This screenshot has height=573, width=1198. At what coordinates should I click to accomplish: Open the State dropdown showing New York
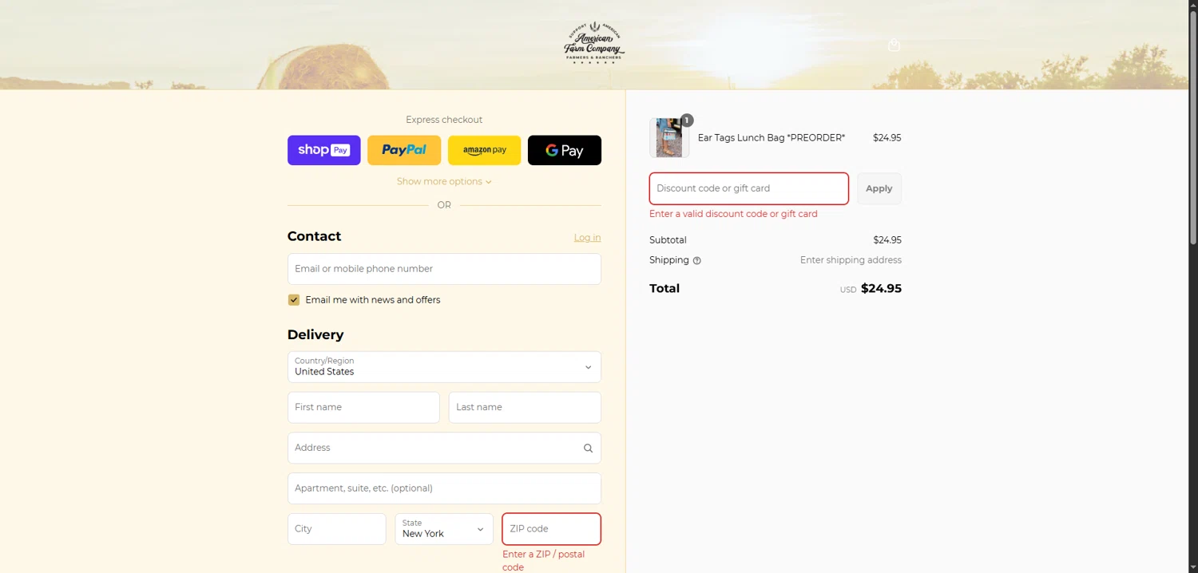444,529
